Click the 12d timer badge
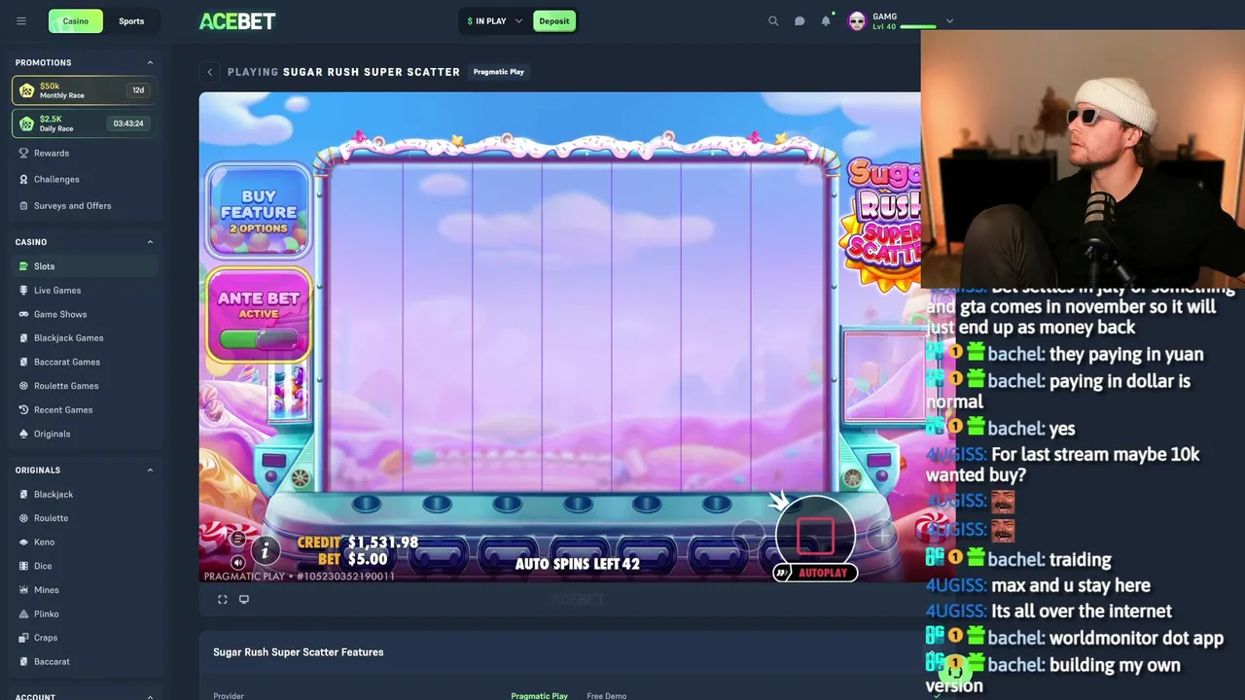1245x700 pixels. click(138, 90)
